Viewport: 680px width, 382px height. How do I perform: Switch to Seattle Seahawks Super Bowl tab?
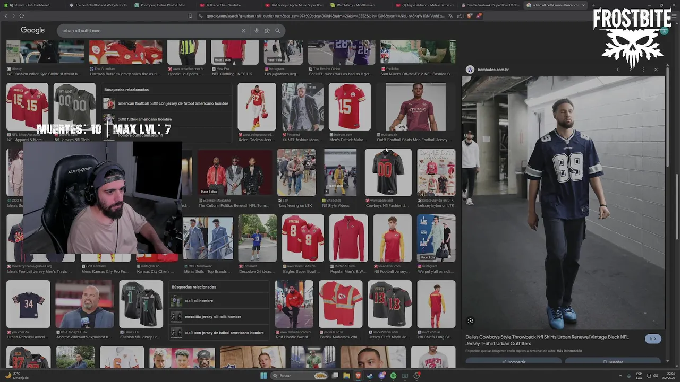pos(490,5)
